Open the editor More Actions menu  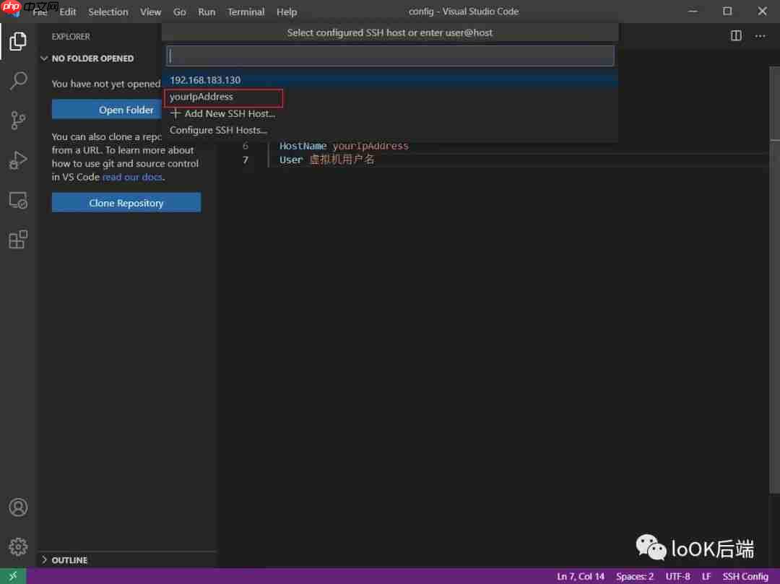pos(760,35)
